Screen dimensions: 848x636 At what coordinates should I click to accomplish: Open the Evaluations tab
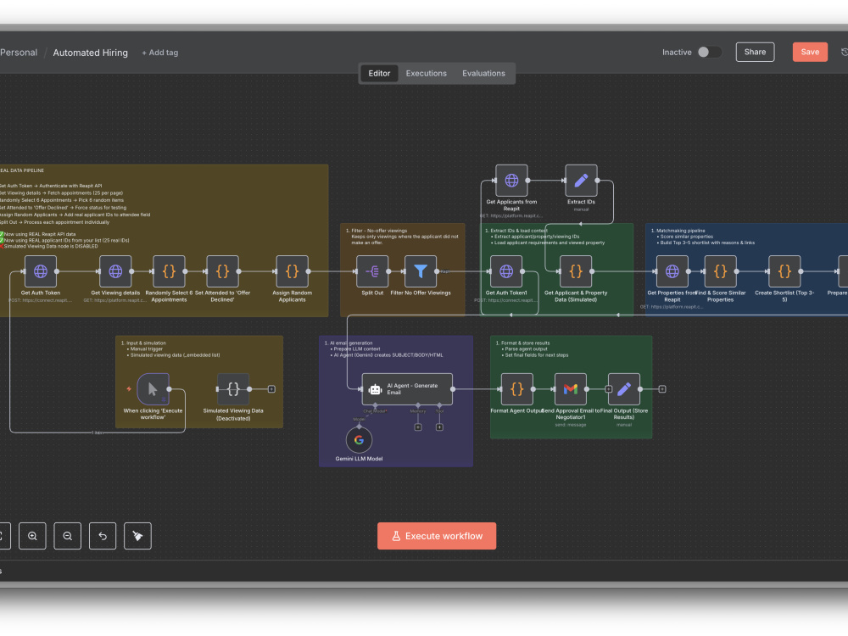click(483, 74)
